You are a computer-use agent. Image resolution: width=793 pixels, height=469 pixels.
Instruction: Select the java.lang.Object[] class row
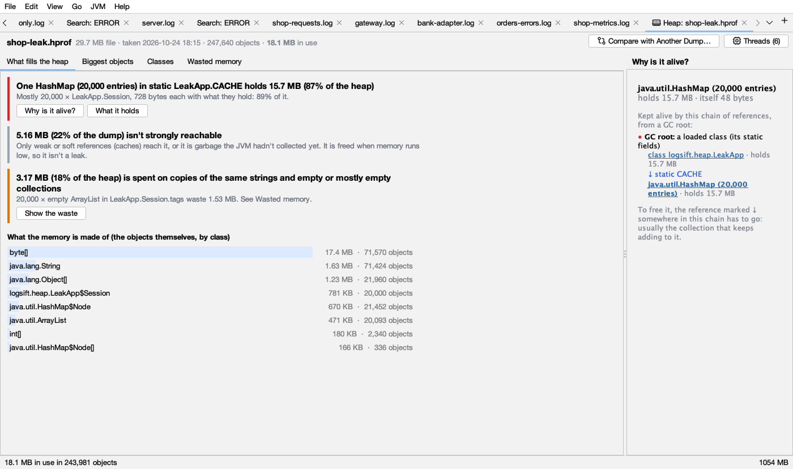211,280
